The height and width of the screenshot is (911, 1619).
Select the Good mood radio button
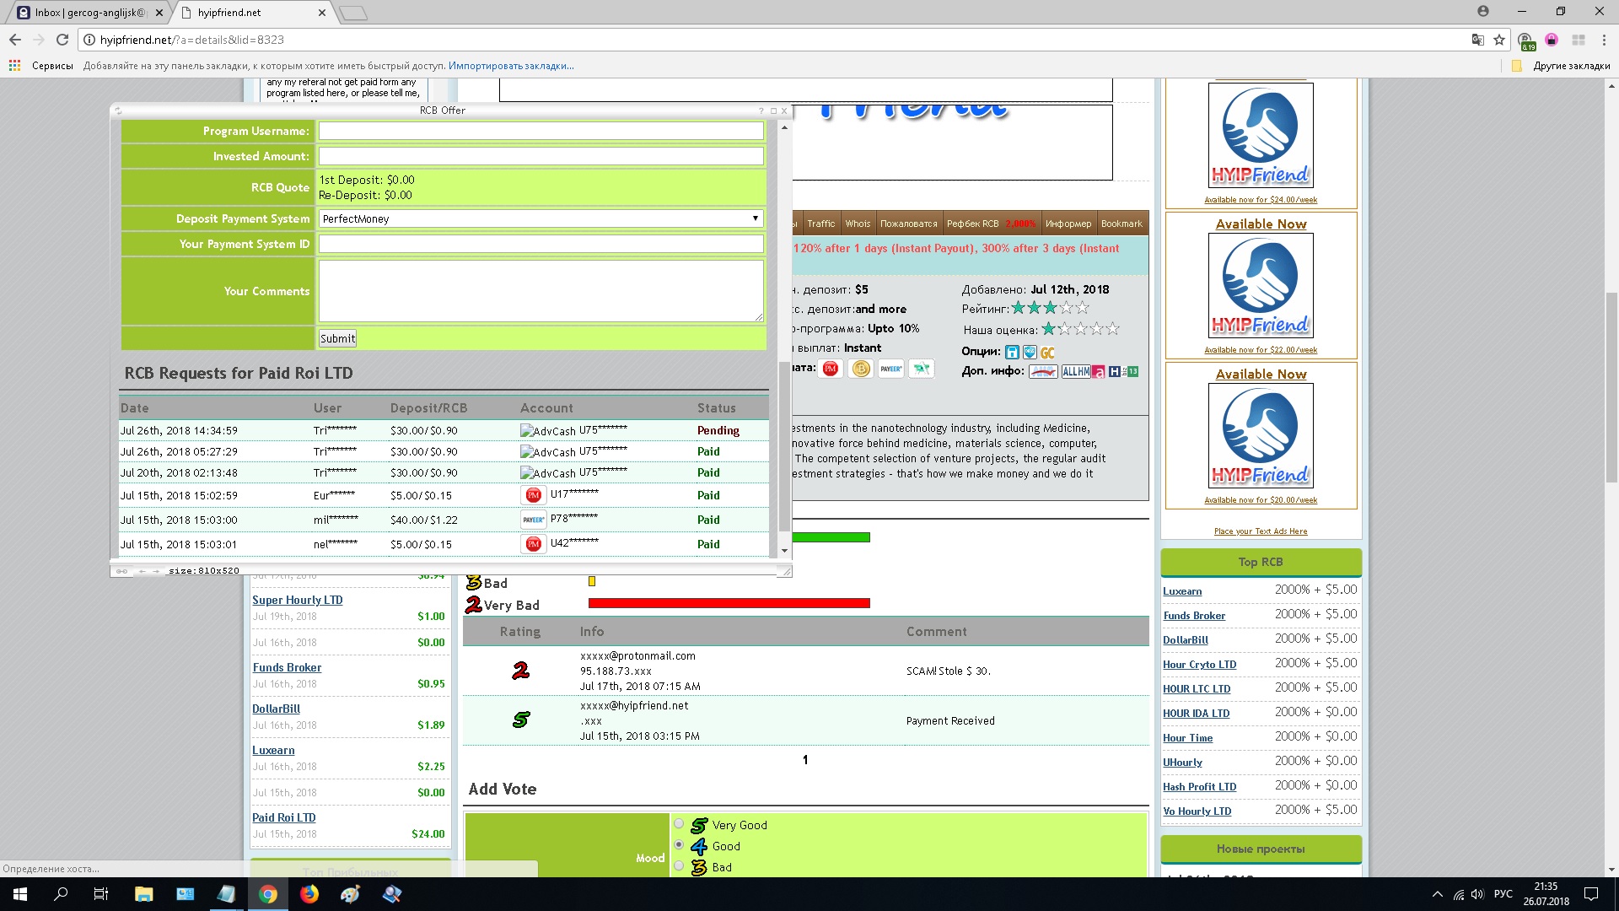tap(679, 844)
